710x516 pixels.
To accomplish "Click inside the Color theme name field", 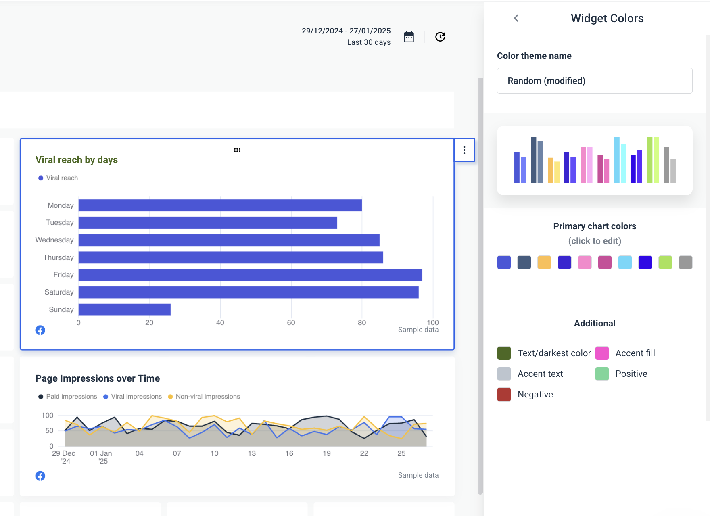I will [594, 81].
